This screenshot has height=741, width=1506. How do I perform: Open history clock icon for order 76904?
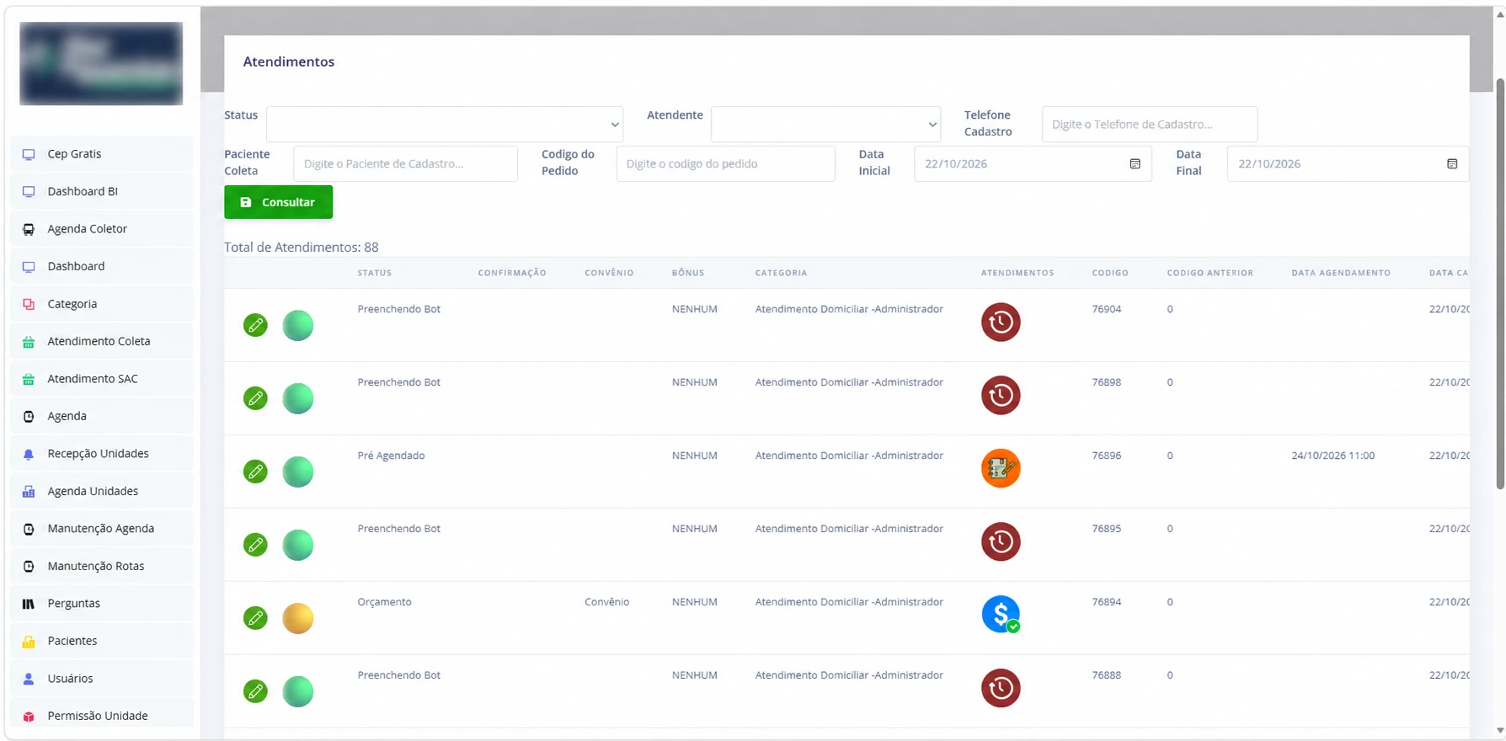tap(1001, 322)
